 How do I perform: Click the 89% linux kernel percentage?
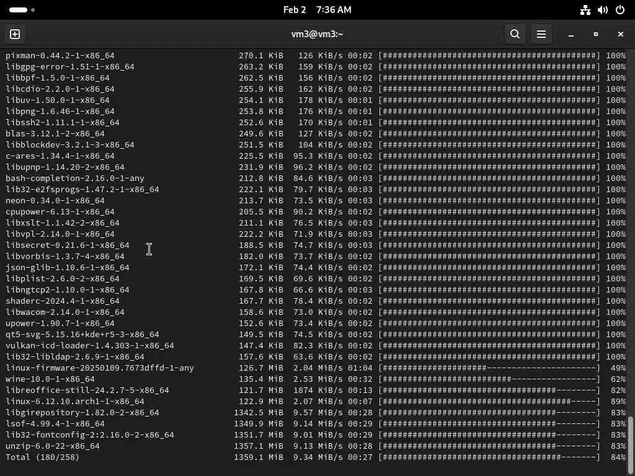[x=618, y=401]
